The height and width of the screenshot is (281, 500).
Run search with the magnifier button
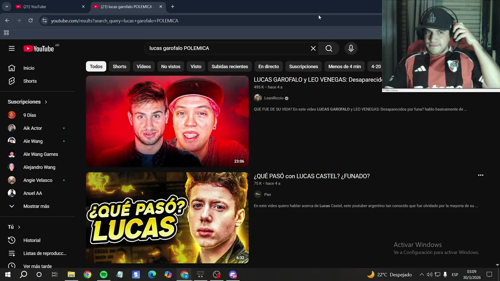pos(329,48)
